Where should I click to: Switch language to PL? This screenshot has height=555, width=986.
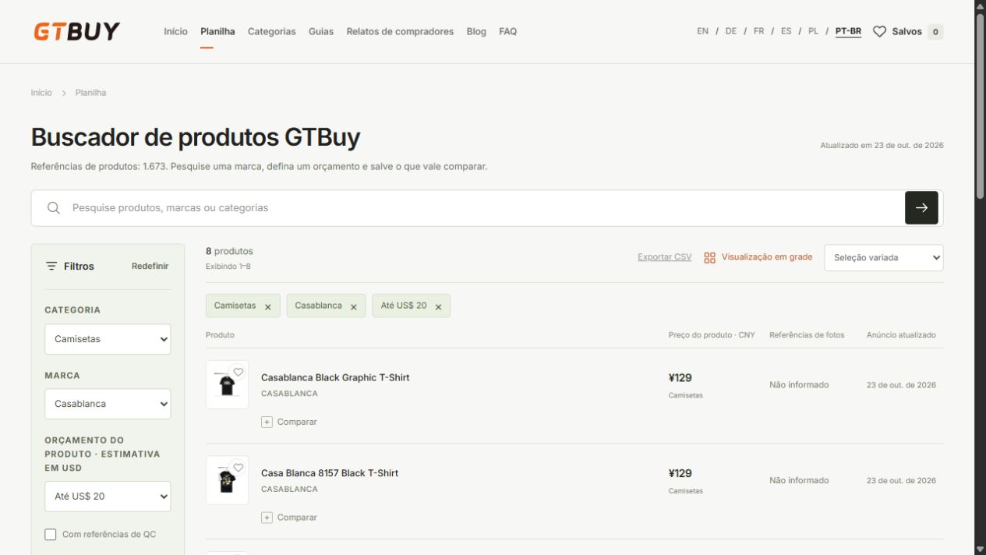point(814,31)
